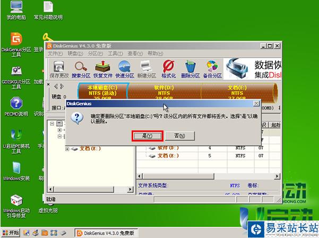Click the 开始 start button

pos(11,233)
